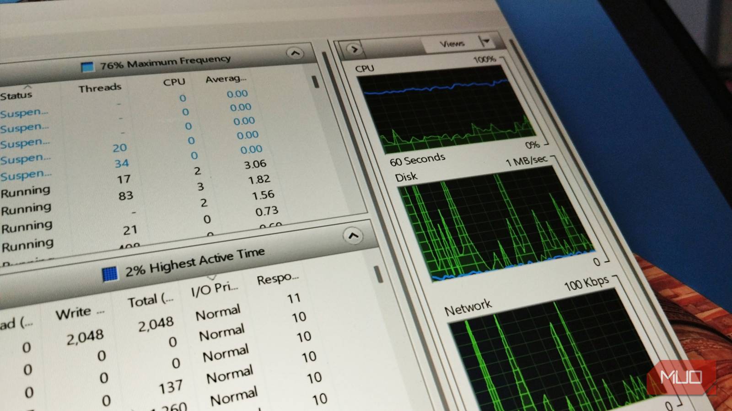Click response time value 11
The height and width of the screenshot is (411, 732).
[x=294, y=298]
